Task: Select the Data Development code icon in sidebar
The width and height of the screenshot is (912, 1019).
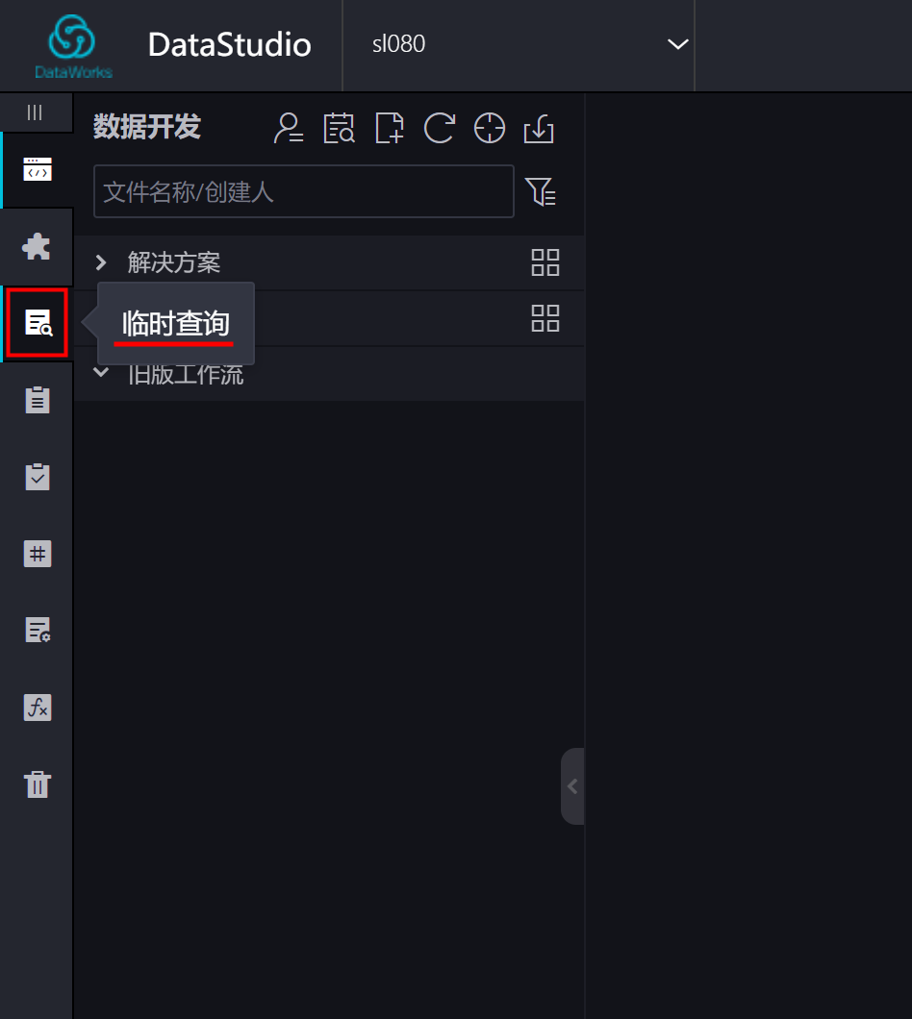Action: tap(38, 169)
